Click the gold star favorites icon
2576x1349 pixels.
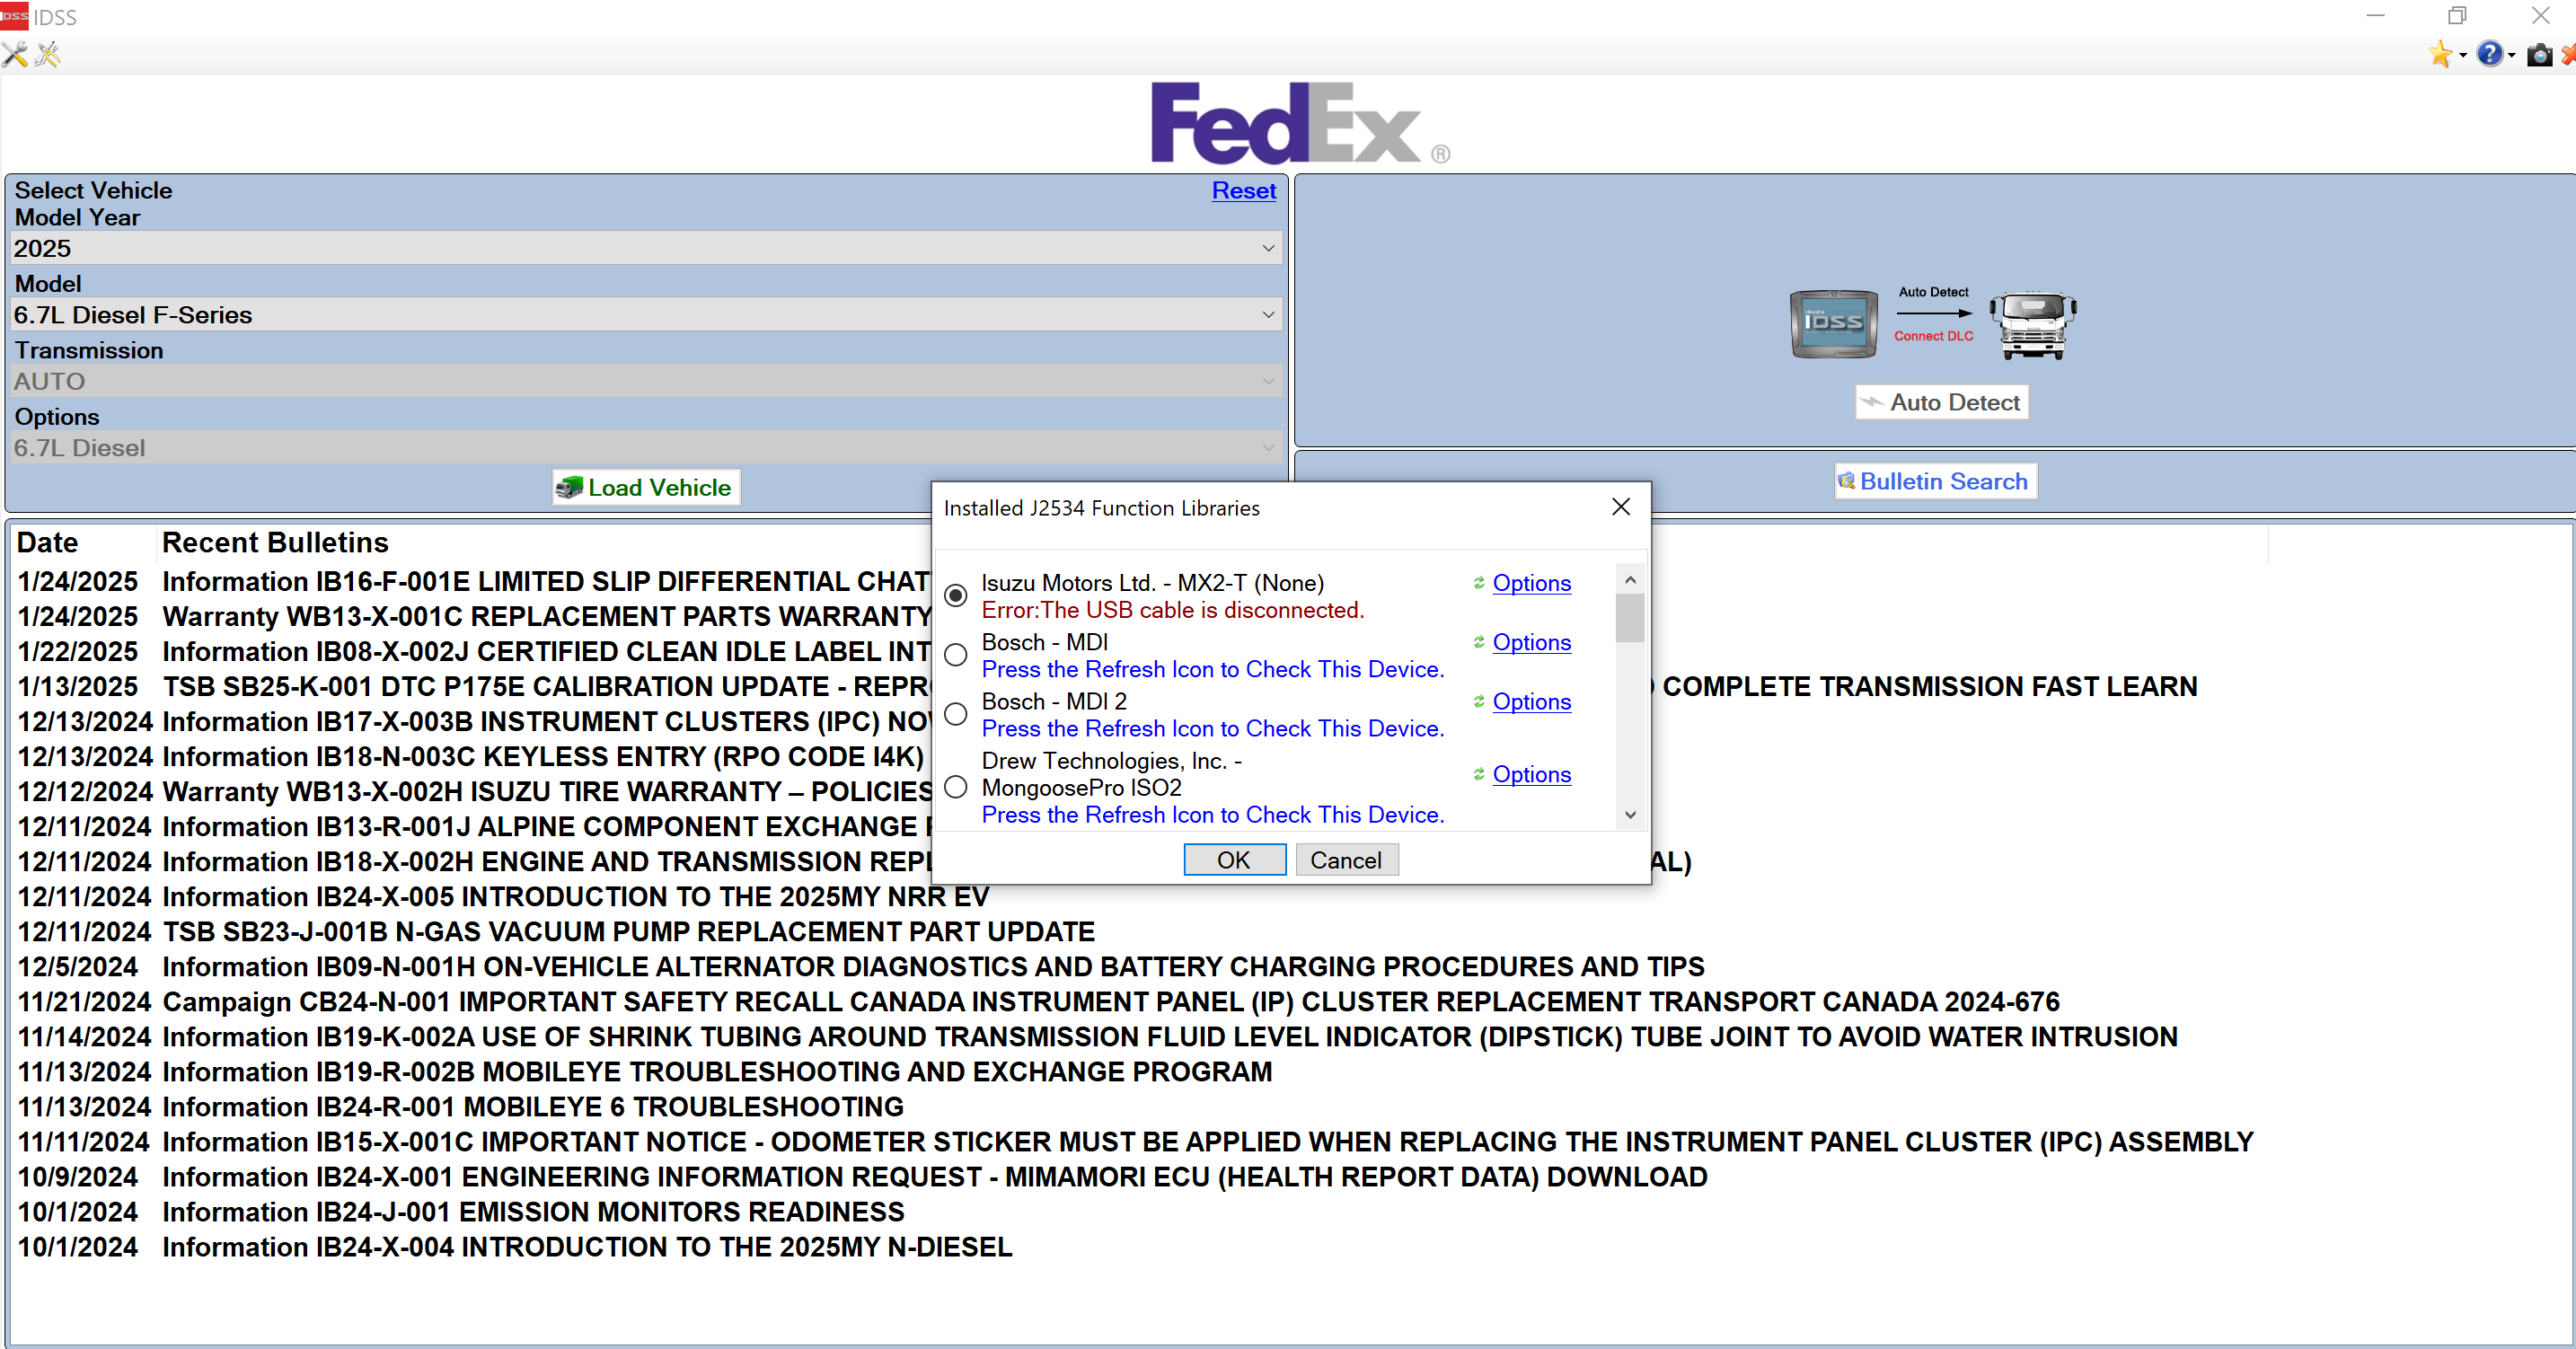[2439, 54]
